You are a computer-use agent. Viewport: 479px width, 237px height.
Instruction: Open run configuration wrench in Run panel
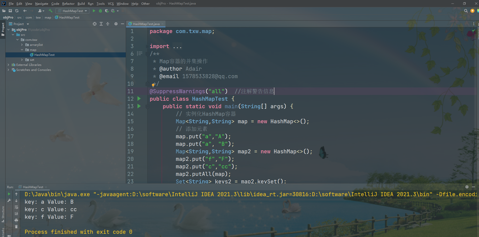click(9, 200)
